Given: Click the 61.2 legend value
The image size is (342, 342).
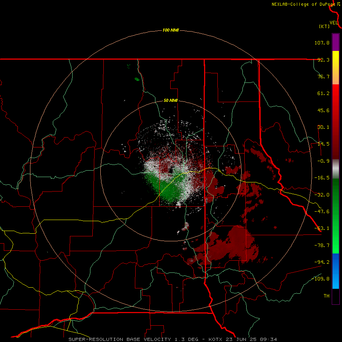Looking at the screenshot, I should point(323,93).
